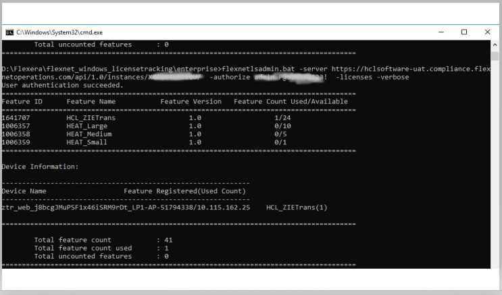
Task: Click feature name HEAT_Large
Action: (x=86, y=126)
